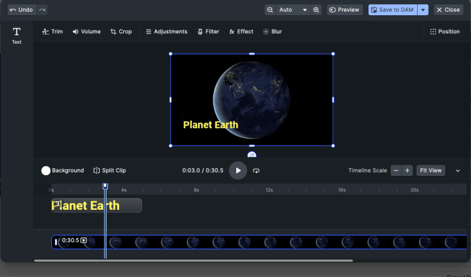
Task: Expand the Save to DAM dropdown arrow
Action: pos(423,10)
